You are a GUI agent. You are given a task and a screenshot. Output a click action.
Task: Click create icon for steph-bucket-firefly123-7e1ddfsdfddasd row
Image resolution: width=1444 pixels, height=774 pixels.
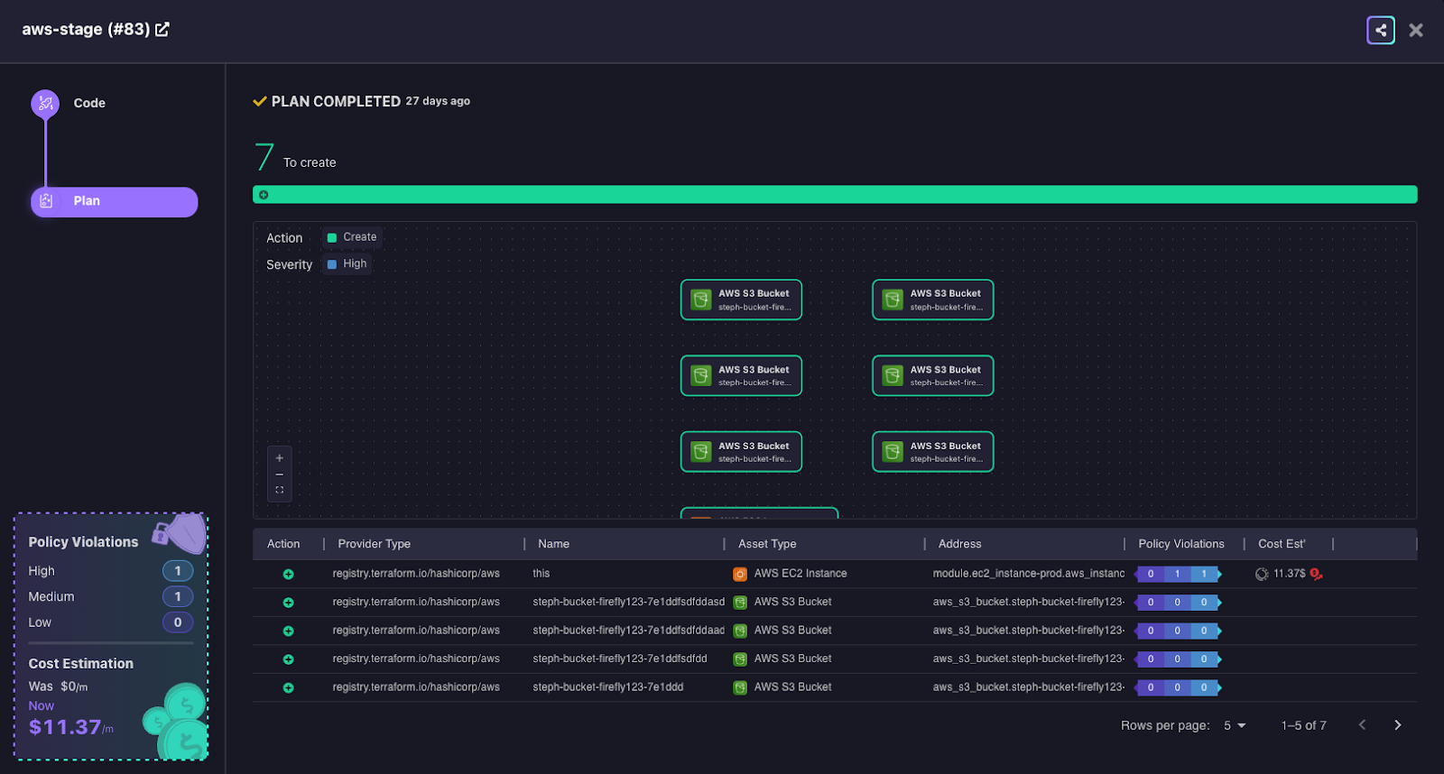[x=288, y=603]
